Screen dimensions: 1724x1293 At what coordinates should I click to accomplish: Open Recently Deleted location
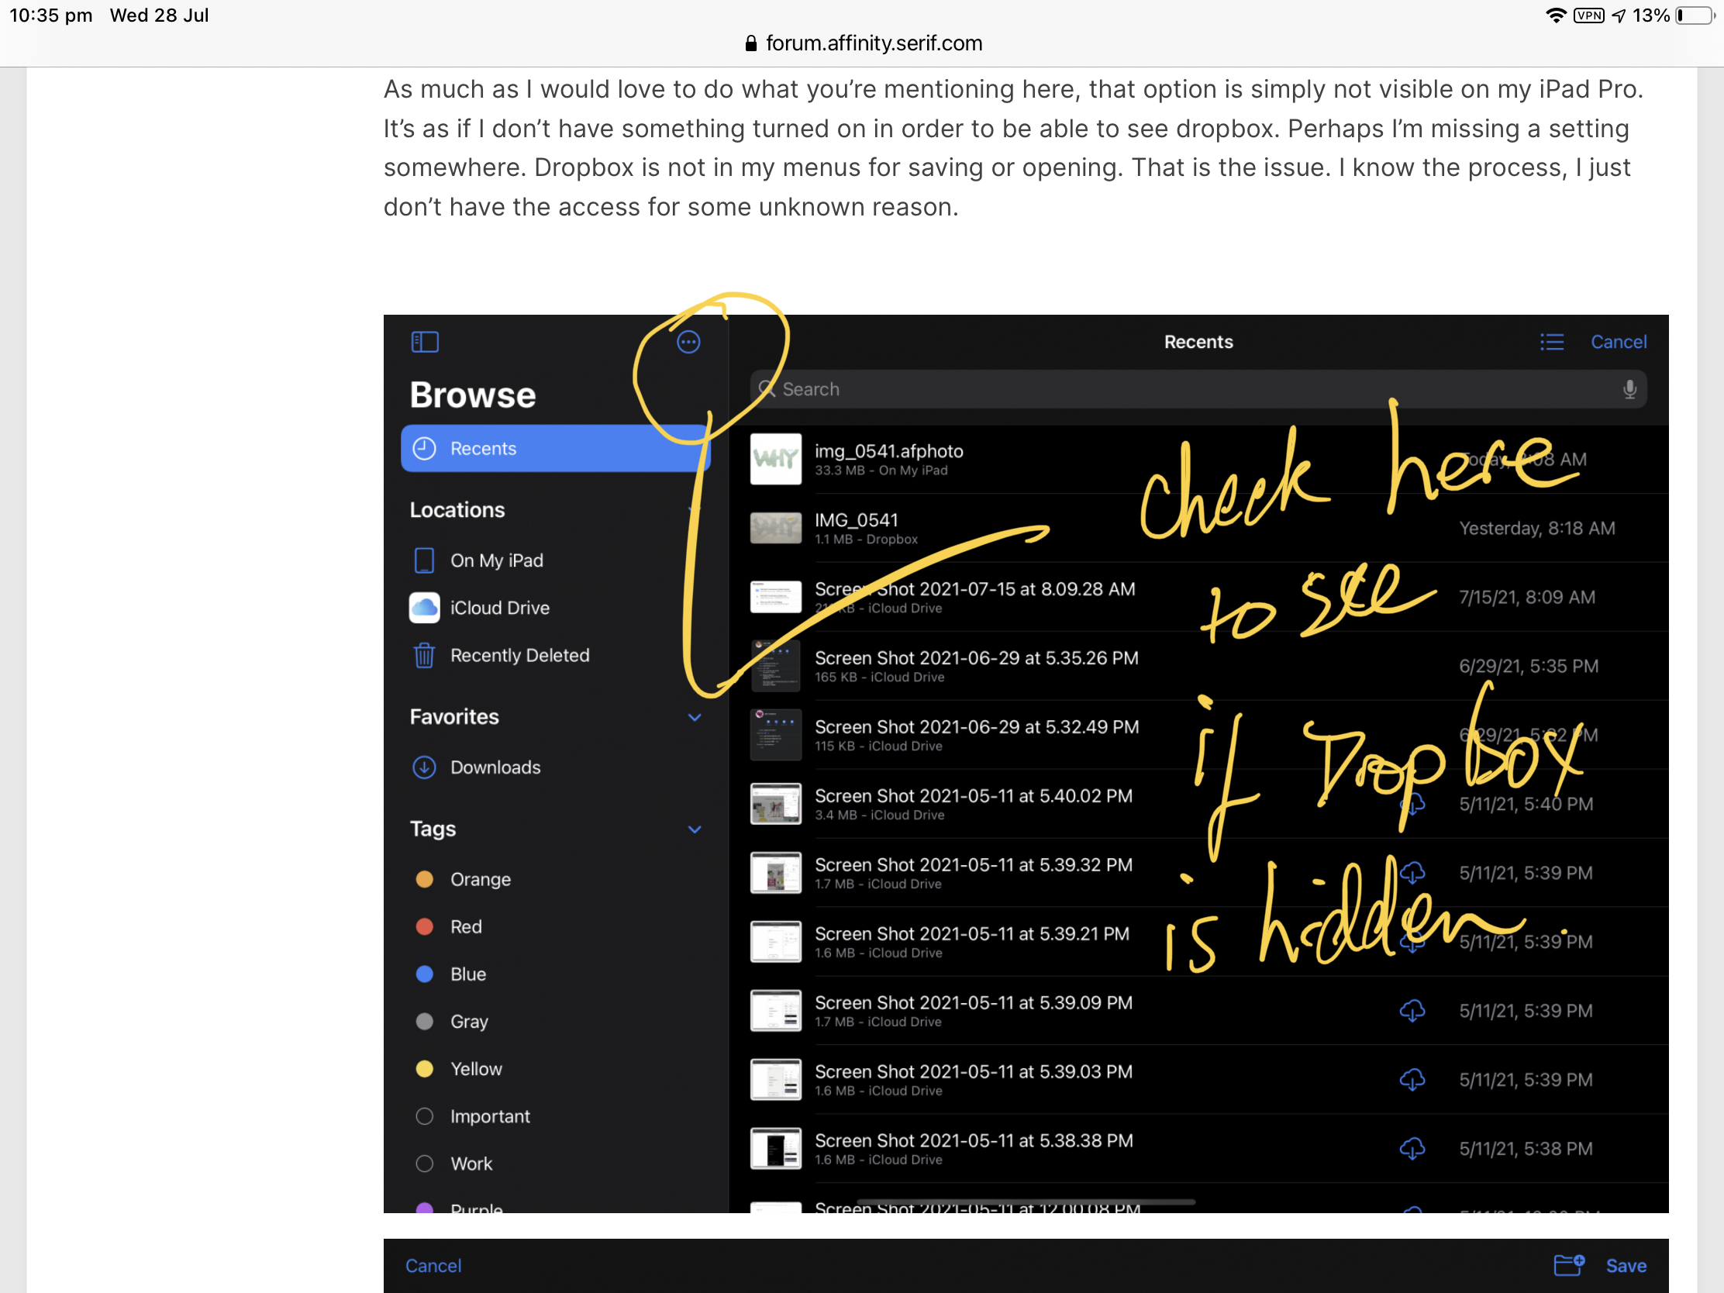(x=555, y=655)
